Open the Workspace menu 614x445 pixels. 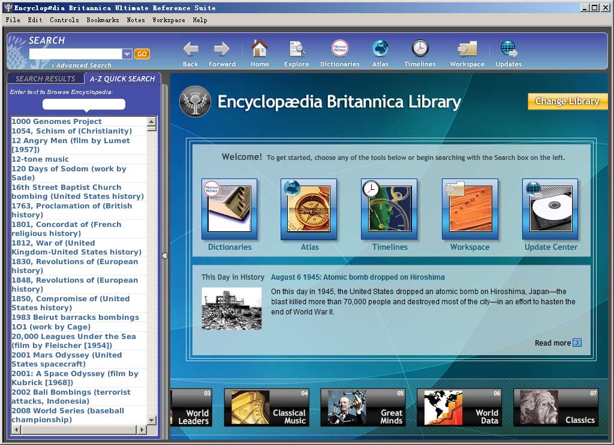[x=168, y=20]
